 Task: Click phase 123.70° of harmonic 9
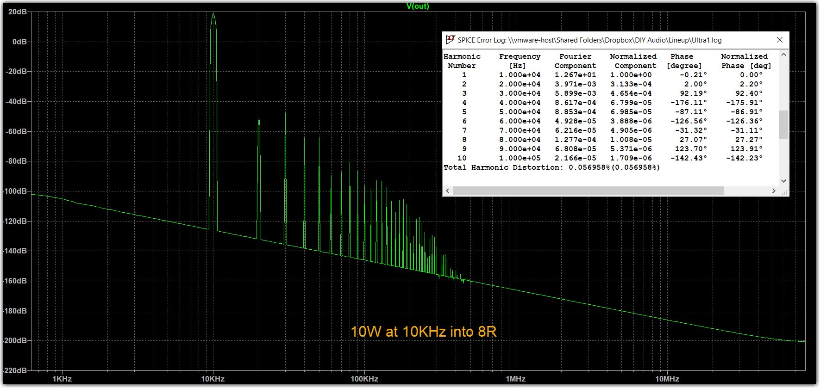pos(691,149)
